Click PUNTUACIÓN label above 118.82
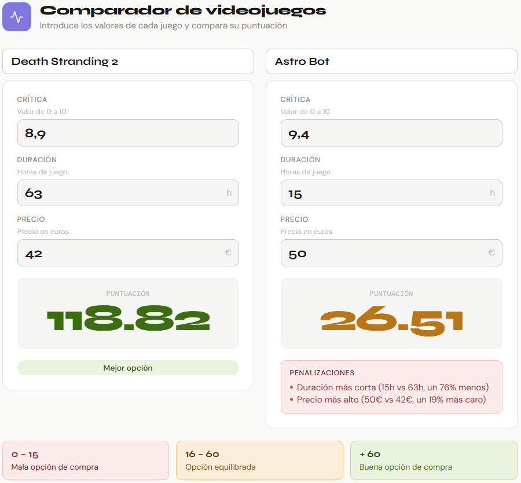The height and width of the screenshot is (483, 521). (128, 294)
